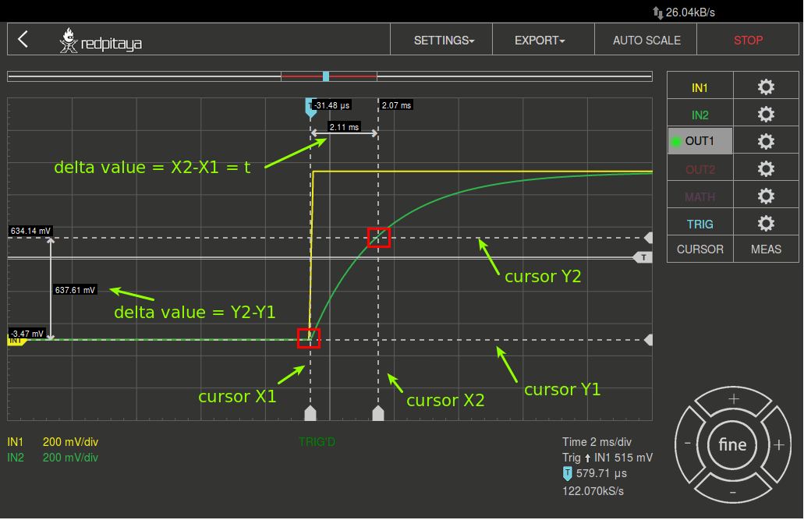This screenshot has width=804, height=520.
Task: Click the cursor Y2 right edge handle
Action: tap(649, 238)
